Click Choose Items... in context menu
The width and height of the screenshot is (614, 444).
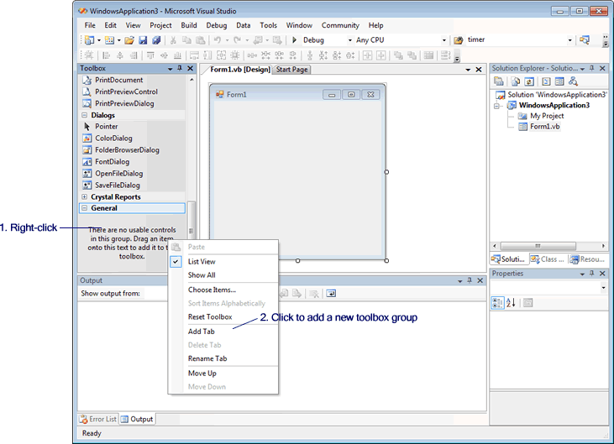[212, 290]
